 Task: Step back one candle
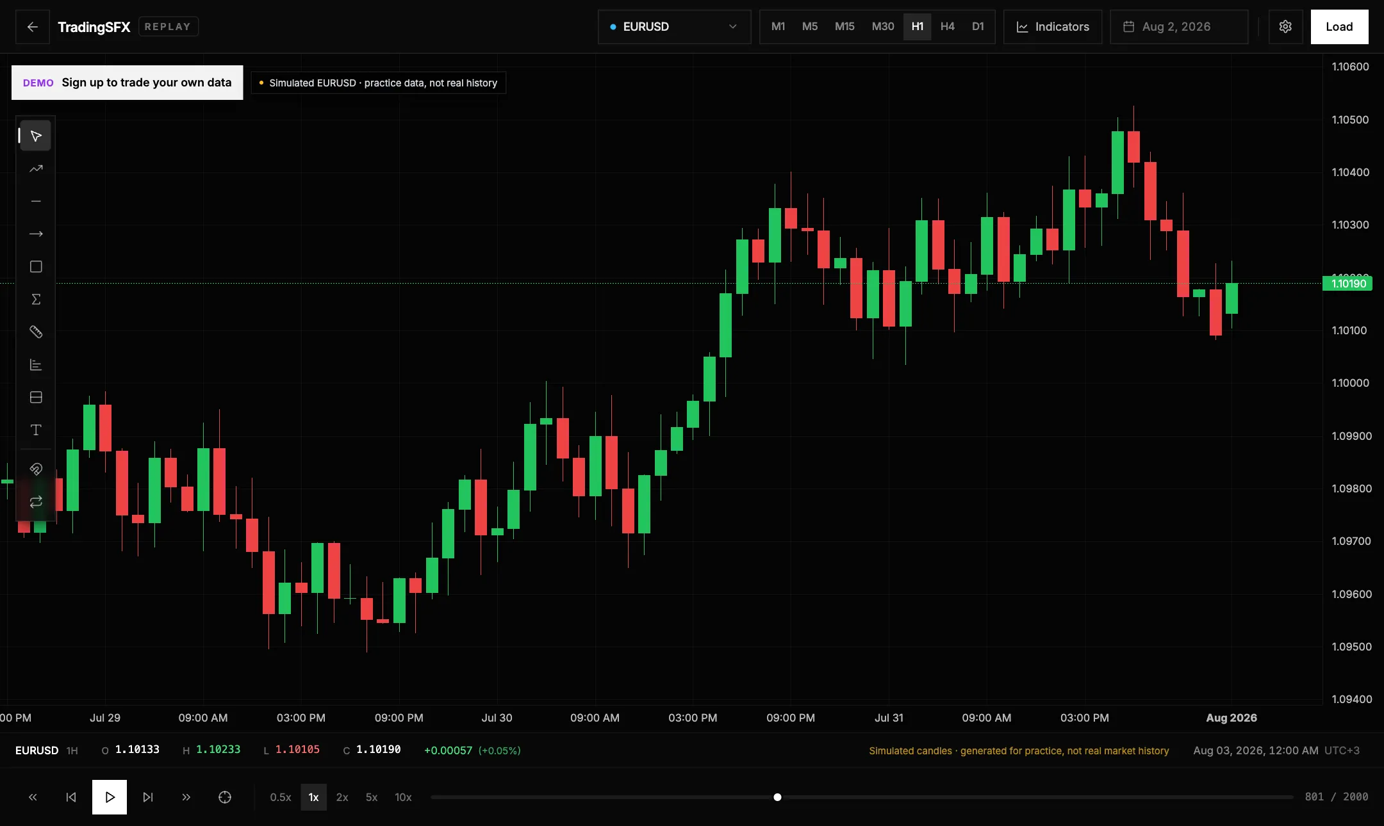71,797
